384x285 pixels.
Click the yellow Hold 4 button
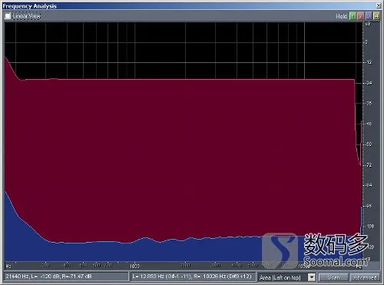point(376,16)
